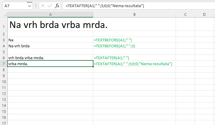
Task: Click the Enter checkmark icon in formula bar
Action: (50, 6)
